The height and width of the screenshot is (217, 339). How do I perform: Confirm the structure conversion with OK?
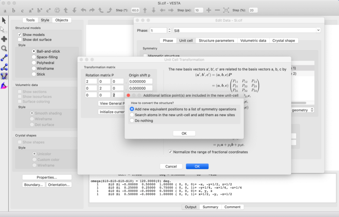coord(184,133)
